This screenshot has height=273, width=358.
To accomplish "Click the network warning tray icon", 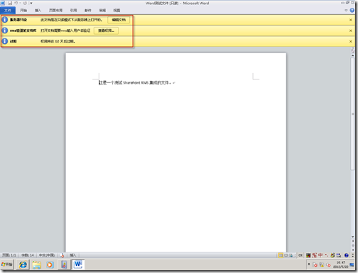I will [x=322, y=264].
